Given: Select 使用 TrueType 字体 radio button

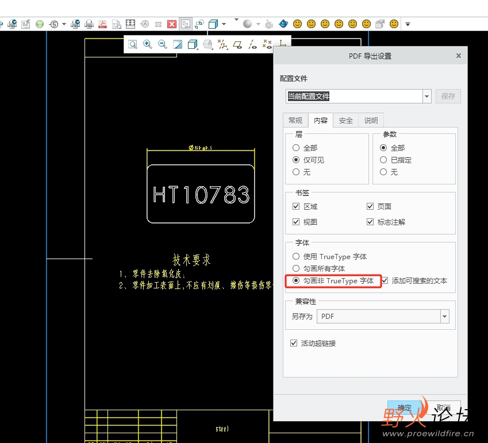Looking at the screenshot, I should pos(296,256).
